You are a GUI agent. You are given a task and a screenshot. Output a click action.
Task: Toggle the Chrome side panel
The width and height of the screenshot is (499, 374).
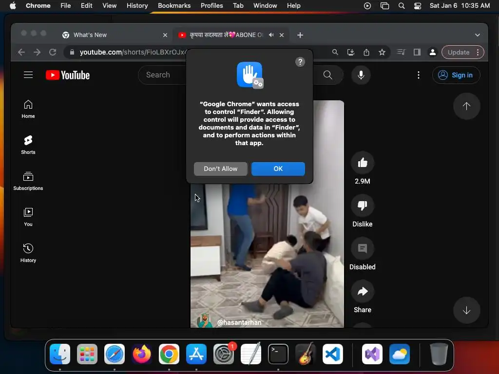(x=417, y=52)
